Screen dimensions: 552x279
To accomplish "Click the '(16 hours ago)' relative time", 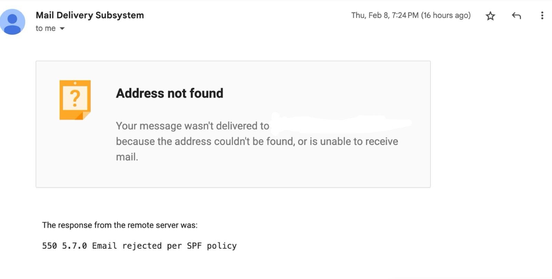I will coord(446,15).
